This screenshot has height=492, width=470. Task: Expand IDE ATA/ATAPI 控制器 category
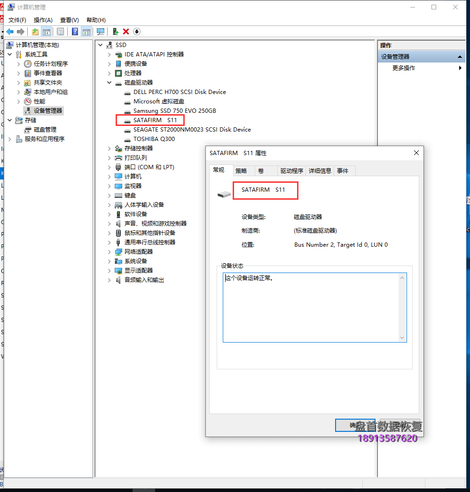[x=109, y=55]
